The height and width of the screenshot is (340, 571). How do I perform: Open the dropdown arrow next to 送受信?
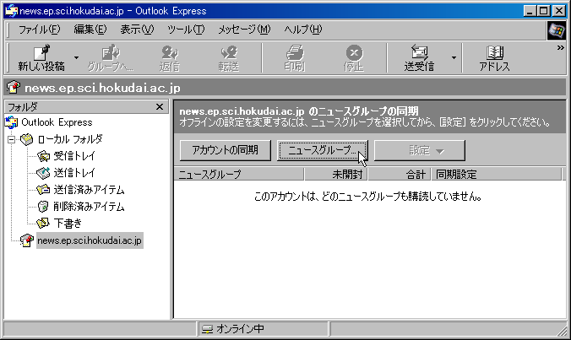pyautogui.click(x=454, y=58)
